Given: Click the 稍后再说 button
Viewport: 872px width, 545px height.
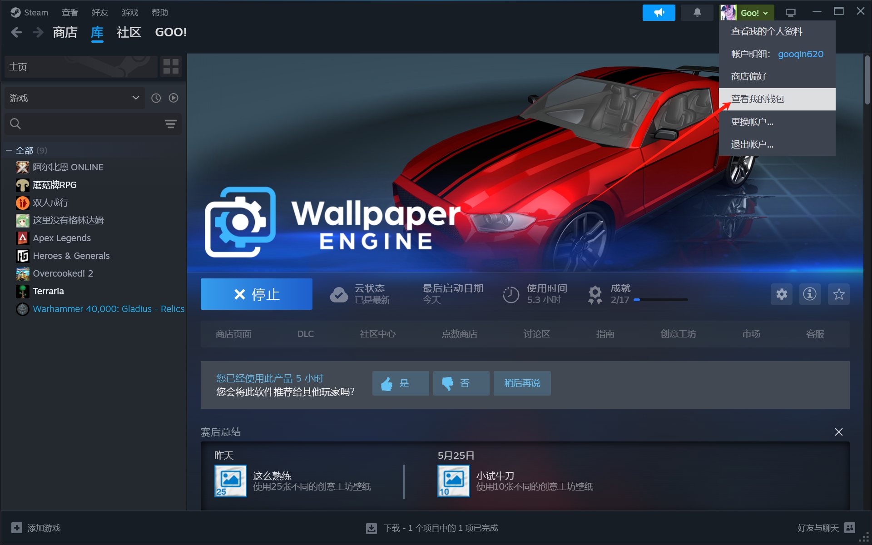Looking at the screenshot, I should pyautogui.click(x=522, y=383).
